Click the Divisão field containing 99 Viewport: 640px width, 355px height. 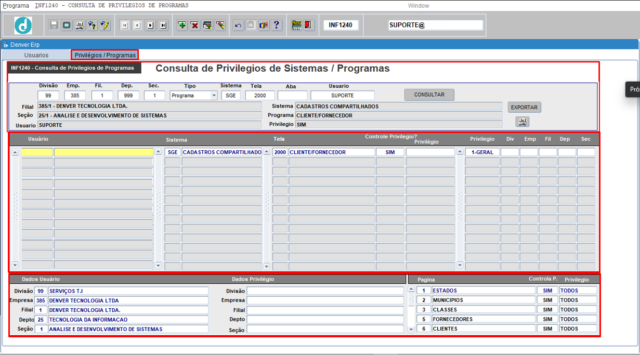pos(48,96)
